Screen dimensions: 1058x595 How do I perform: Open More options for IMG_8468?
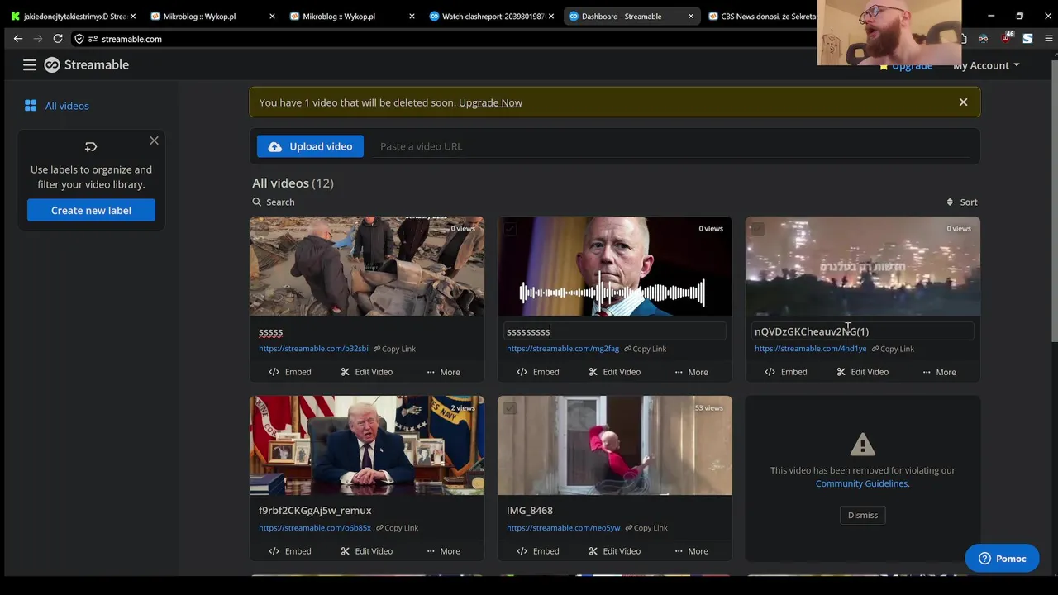pos(691,551)
